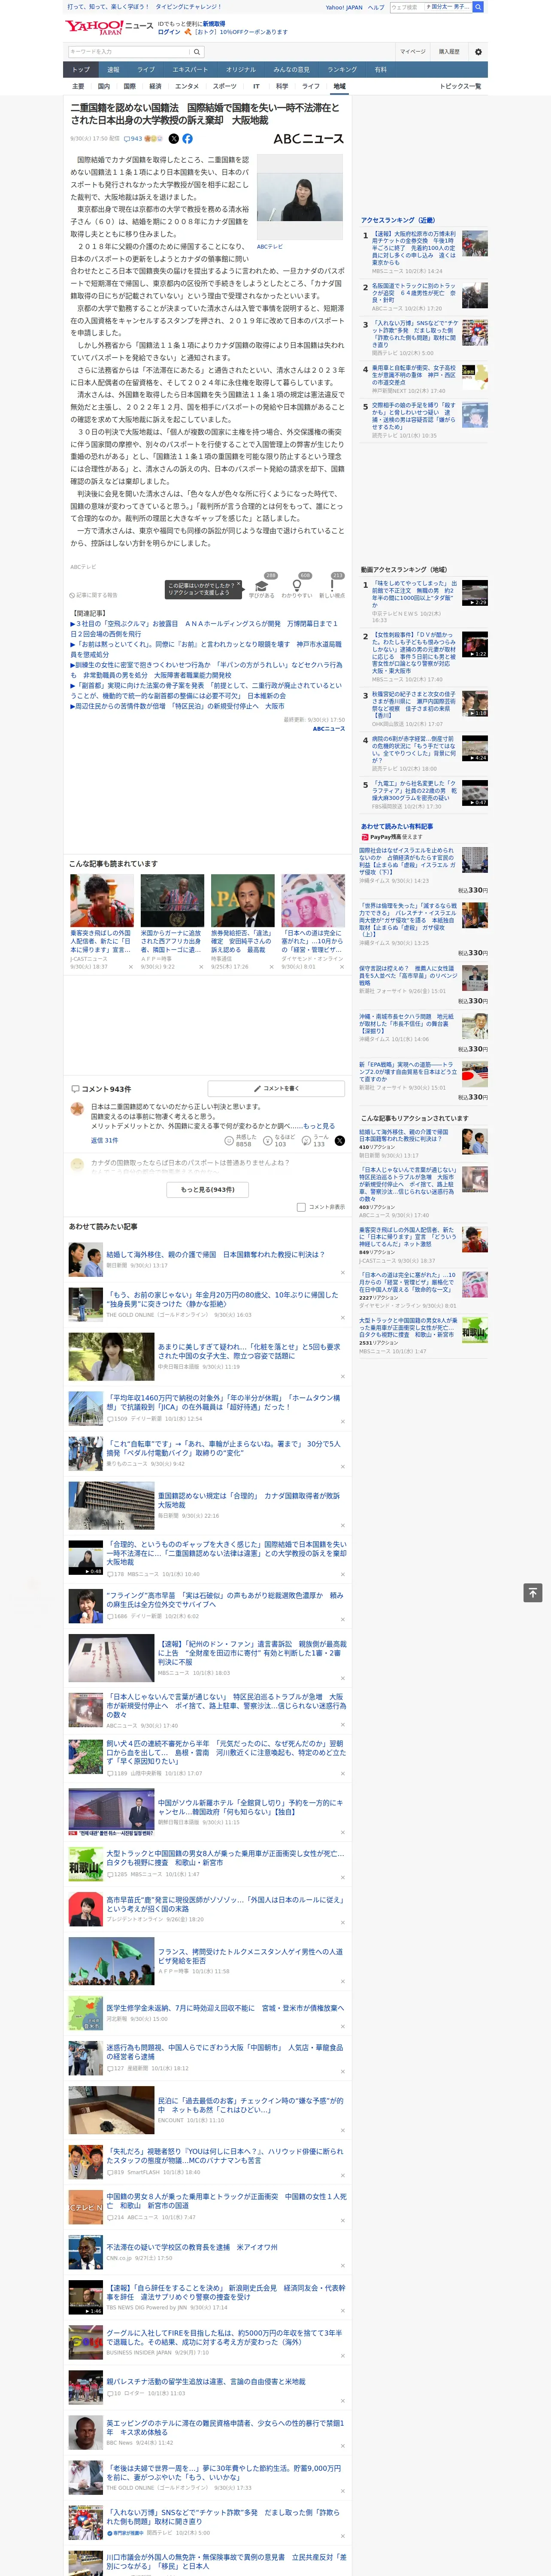Viewport: 551px width, 2576px height.
Task: Select the エキスパート tab
Action: tap(190, 70)
